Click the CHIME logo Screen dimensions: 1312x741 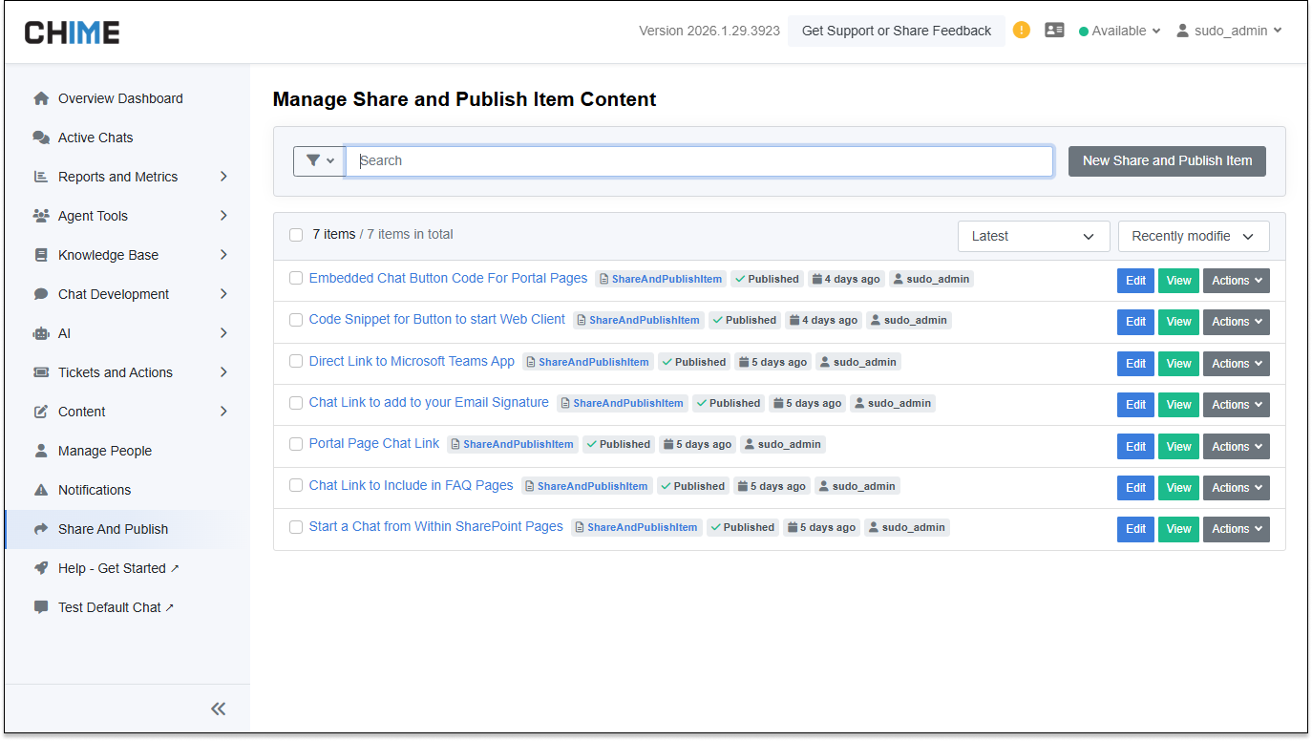[73, 32]
